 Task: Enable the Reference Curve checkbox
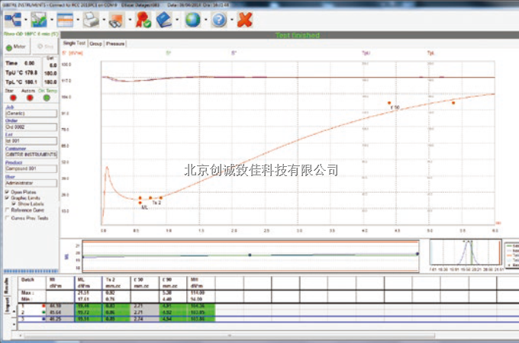[8, 210]
